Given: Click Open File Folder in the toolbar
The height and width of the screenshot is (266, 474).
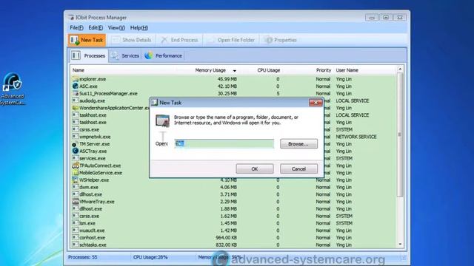Looking at the screenshot, I should (231, 40).
